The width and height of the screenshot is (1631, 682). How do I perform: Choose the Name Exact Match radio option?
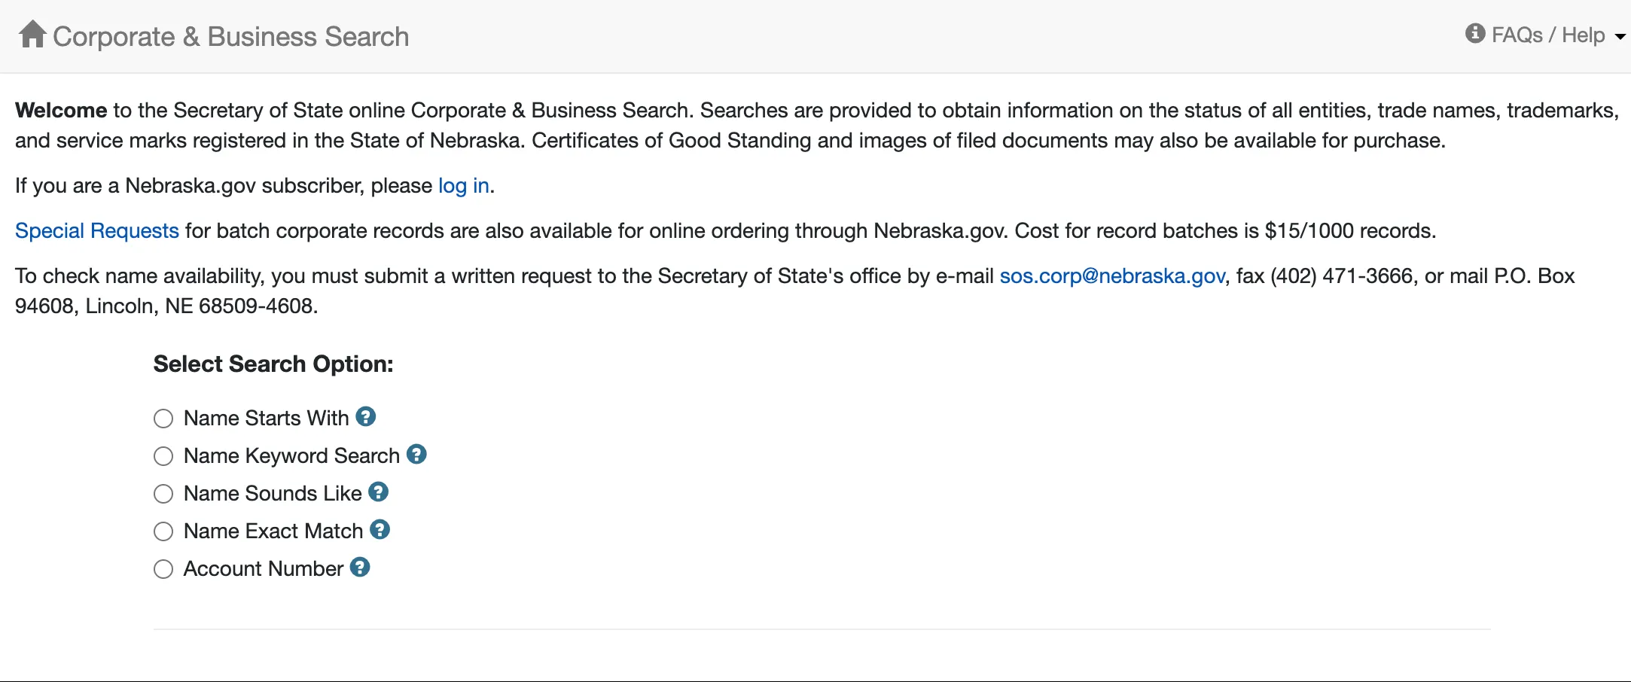pos(163,531)
